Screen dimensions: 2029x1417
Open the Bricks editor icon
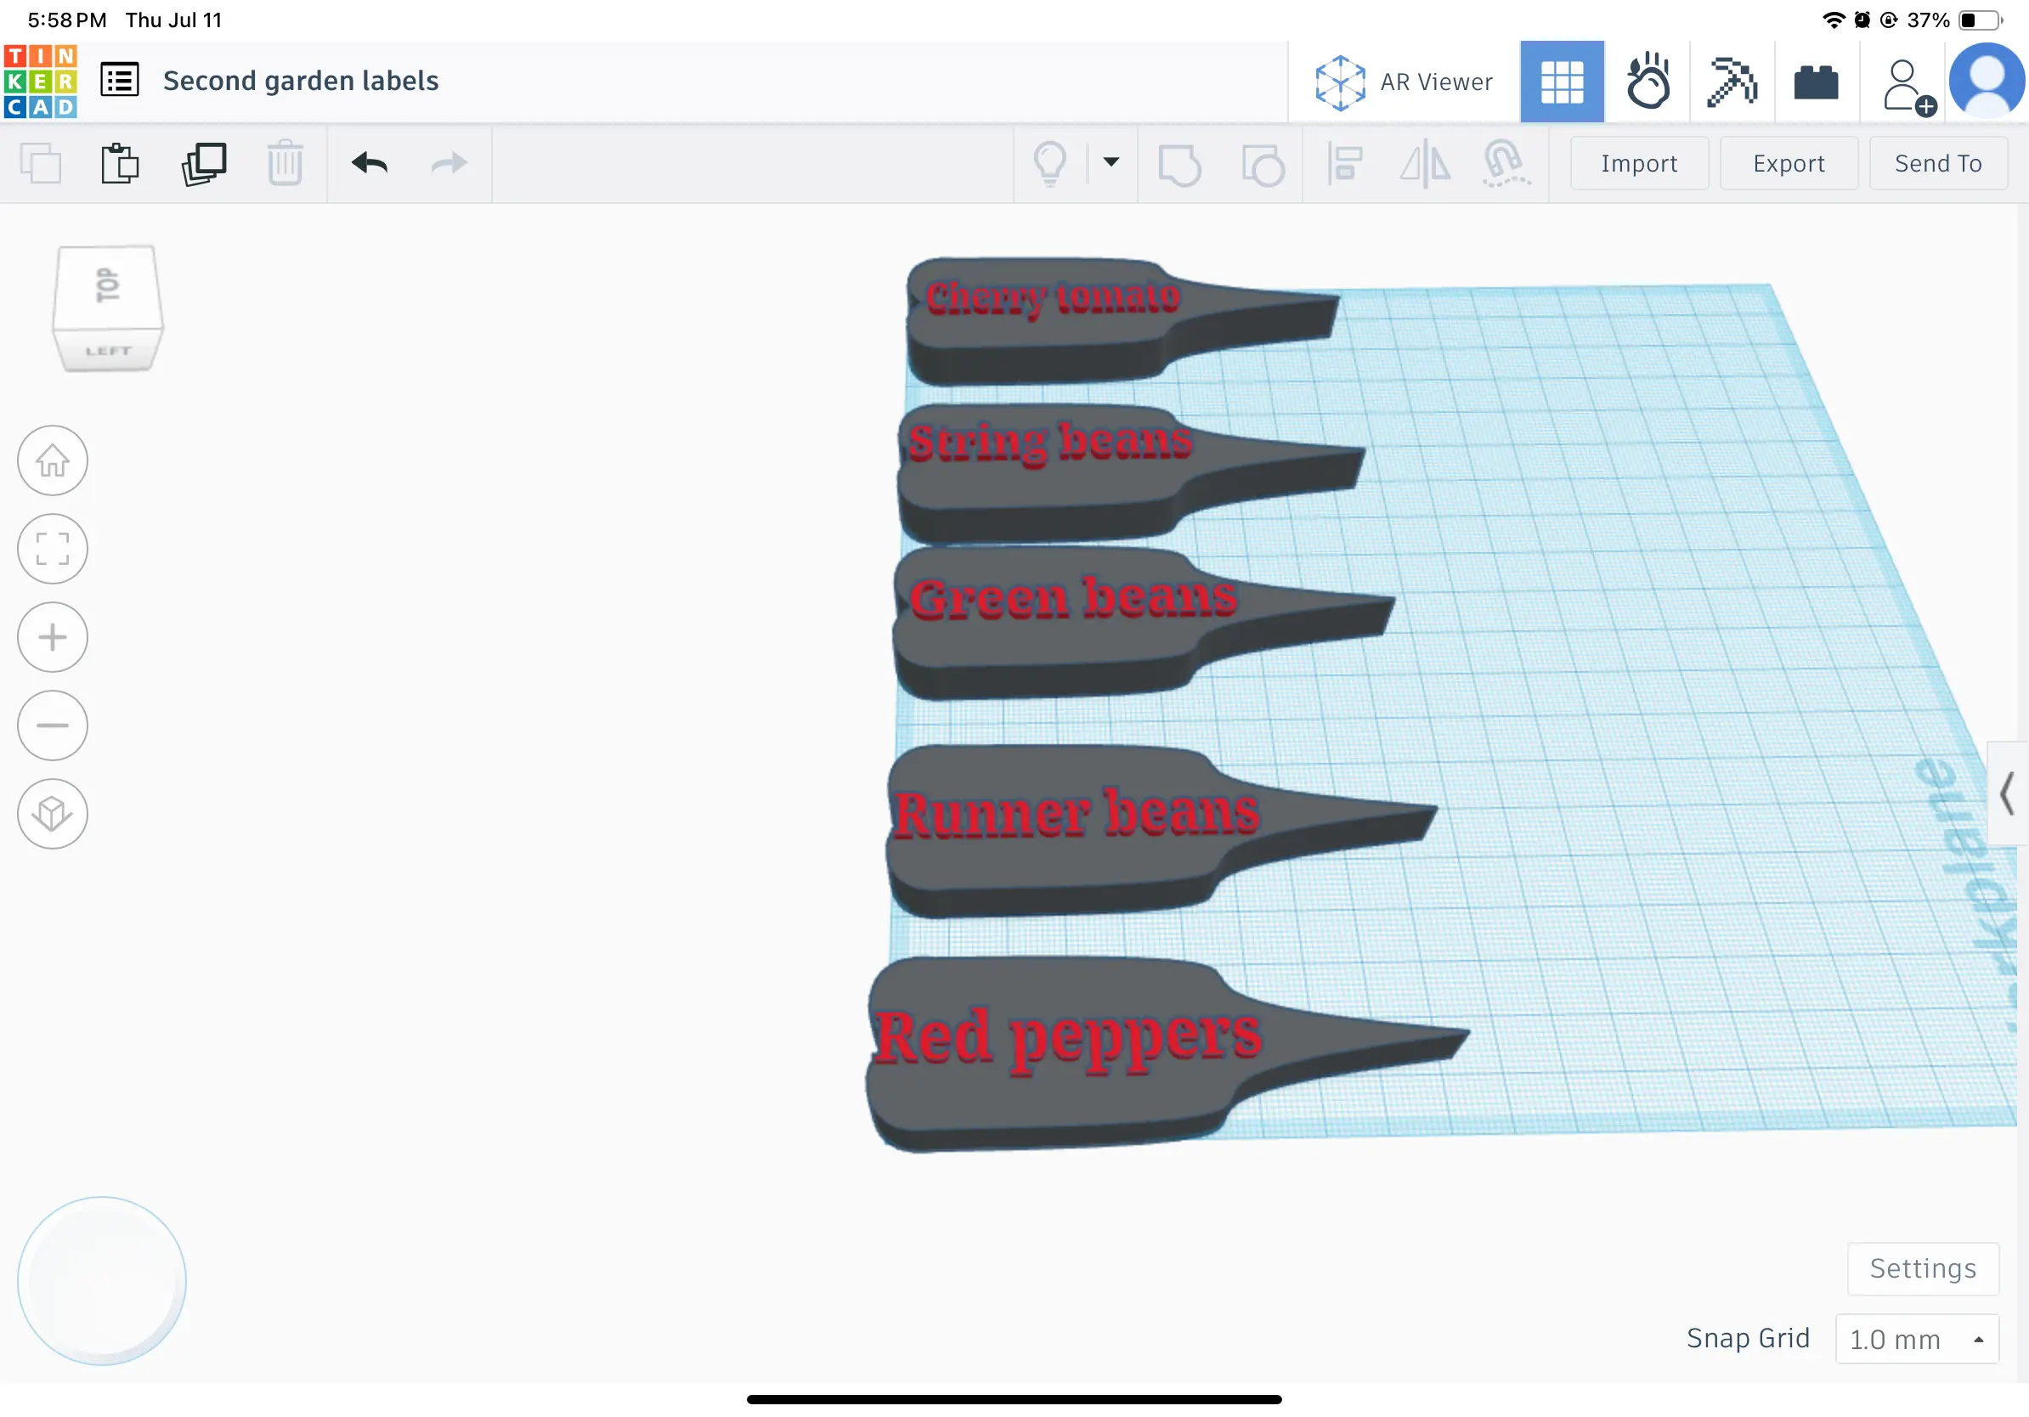tap(1816, 83)
